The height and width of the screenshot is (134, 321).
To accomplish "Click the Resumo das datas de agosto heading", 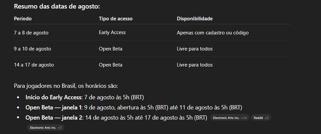I will click(x=57, y=6).
